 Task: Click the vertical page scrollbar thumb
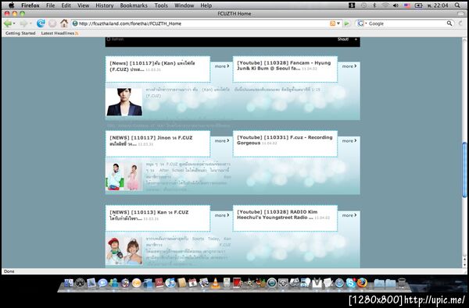pos(464,169)
